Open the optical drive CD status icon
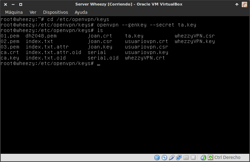 (164, 158)
